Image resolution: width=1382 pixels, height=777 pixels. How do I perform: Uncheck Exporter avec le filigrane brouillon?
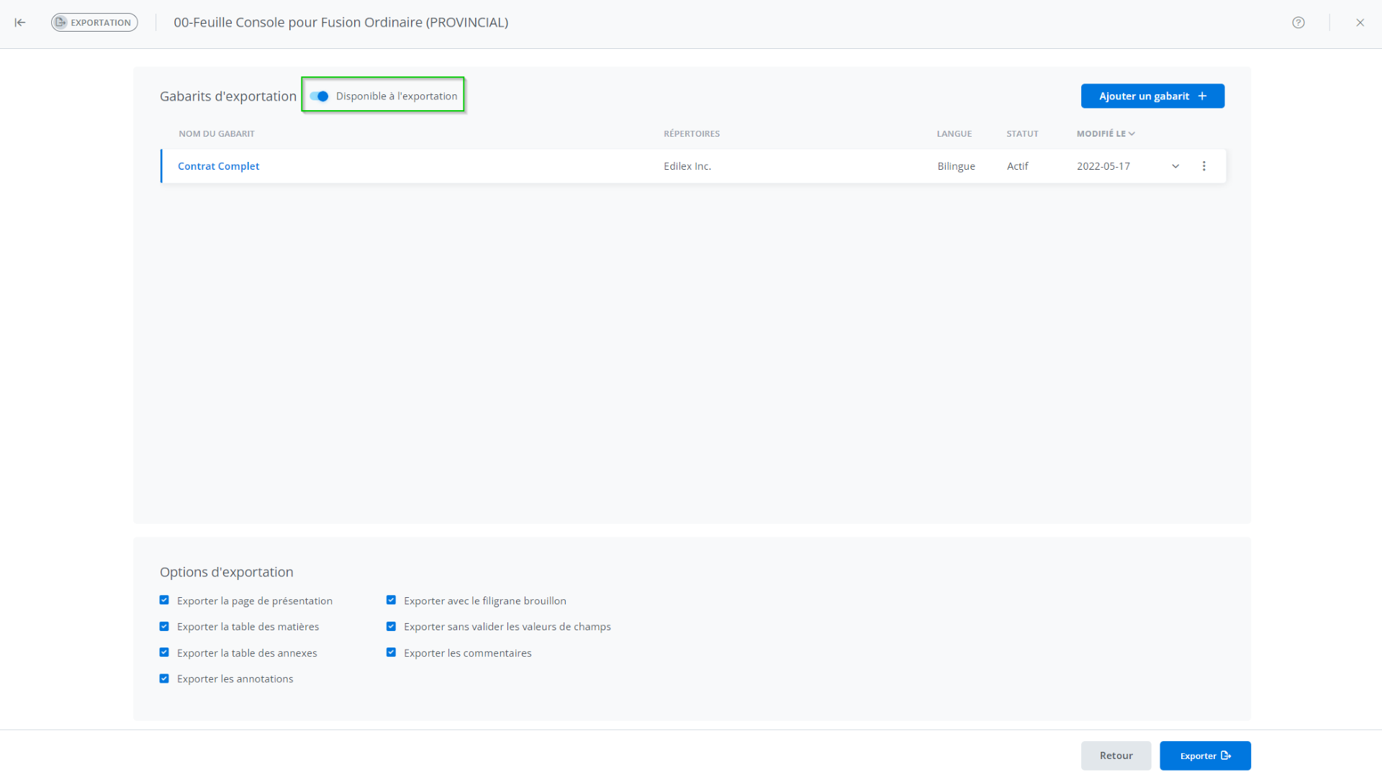[391, 600]
